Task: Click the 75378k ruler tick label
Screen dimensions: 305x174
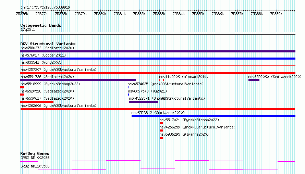Action: [x=61, y=14]
